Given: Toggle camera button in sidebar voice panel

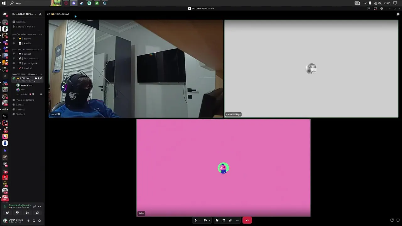Looking at the screenshot, I should tap(7, 213).
